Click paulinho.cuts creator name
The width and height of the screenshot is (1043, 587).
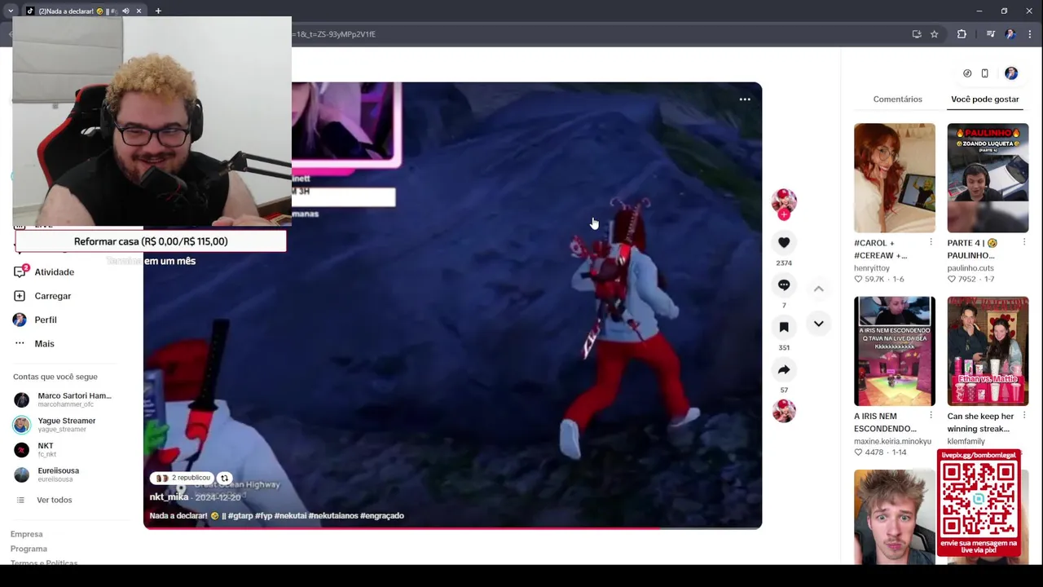(970, 268)
